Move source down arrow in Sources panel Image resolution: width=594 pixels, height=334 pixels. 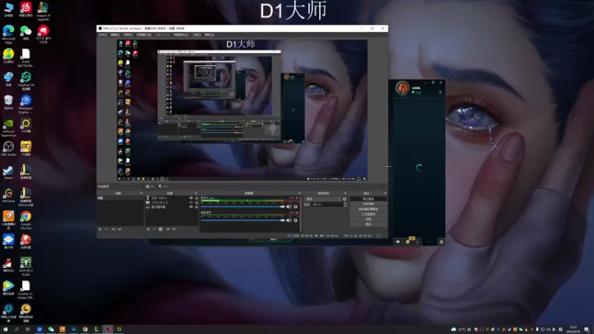(174, 229)
